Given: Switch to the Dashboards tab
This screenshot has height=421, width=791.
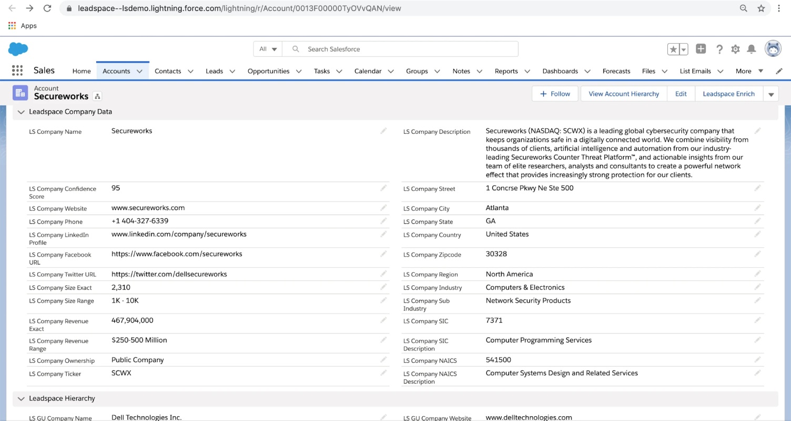Looking at the screenshot, I should tap(560, 71).
